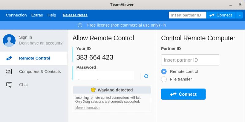Click the info icon in license banner
The height and width of the screenshot is (122, 245).
click(80, 25)
